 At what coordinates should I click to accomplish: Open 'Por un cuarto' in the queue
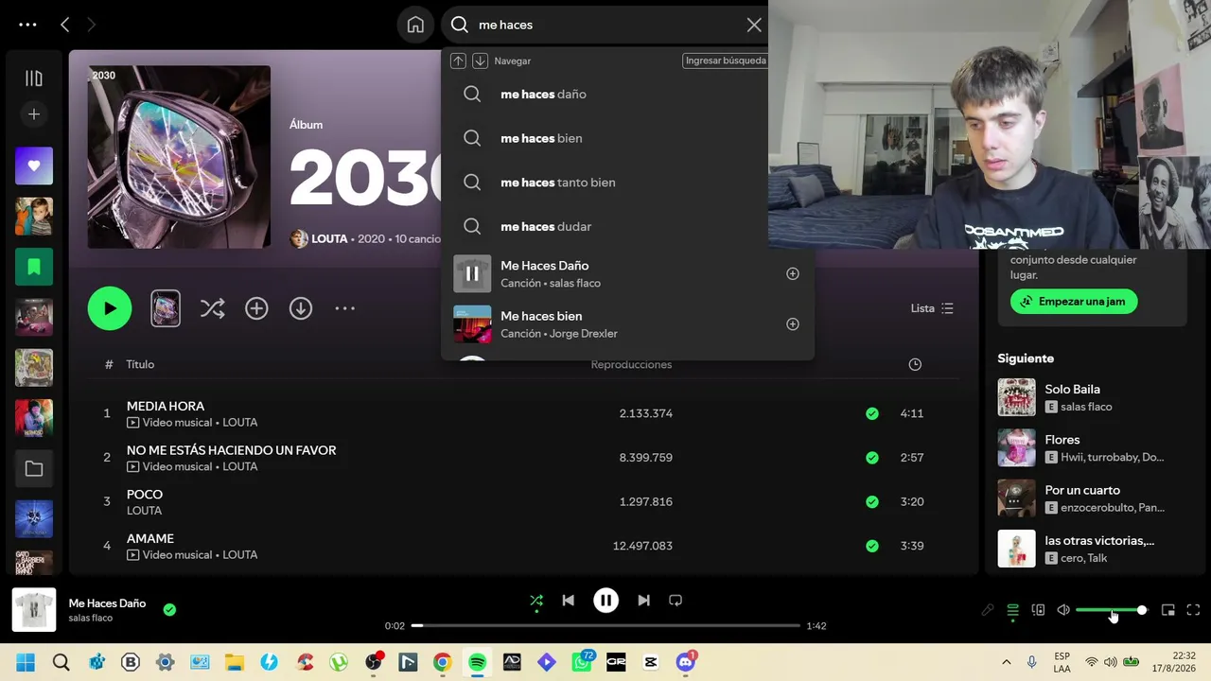coord(1082,490)
